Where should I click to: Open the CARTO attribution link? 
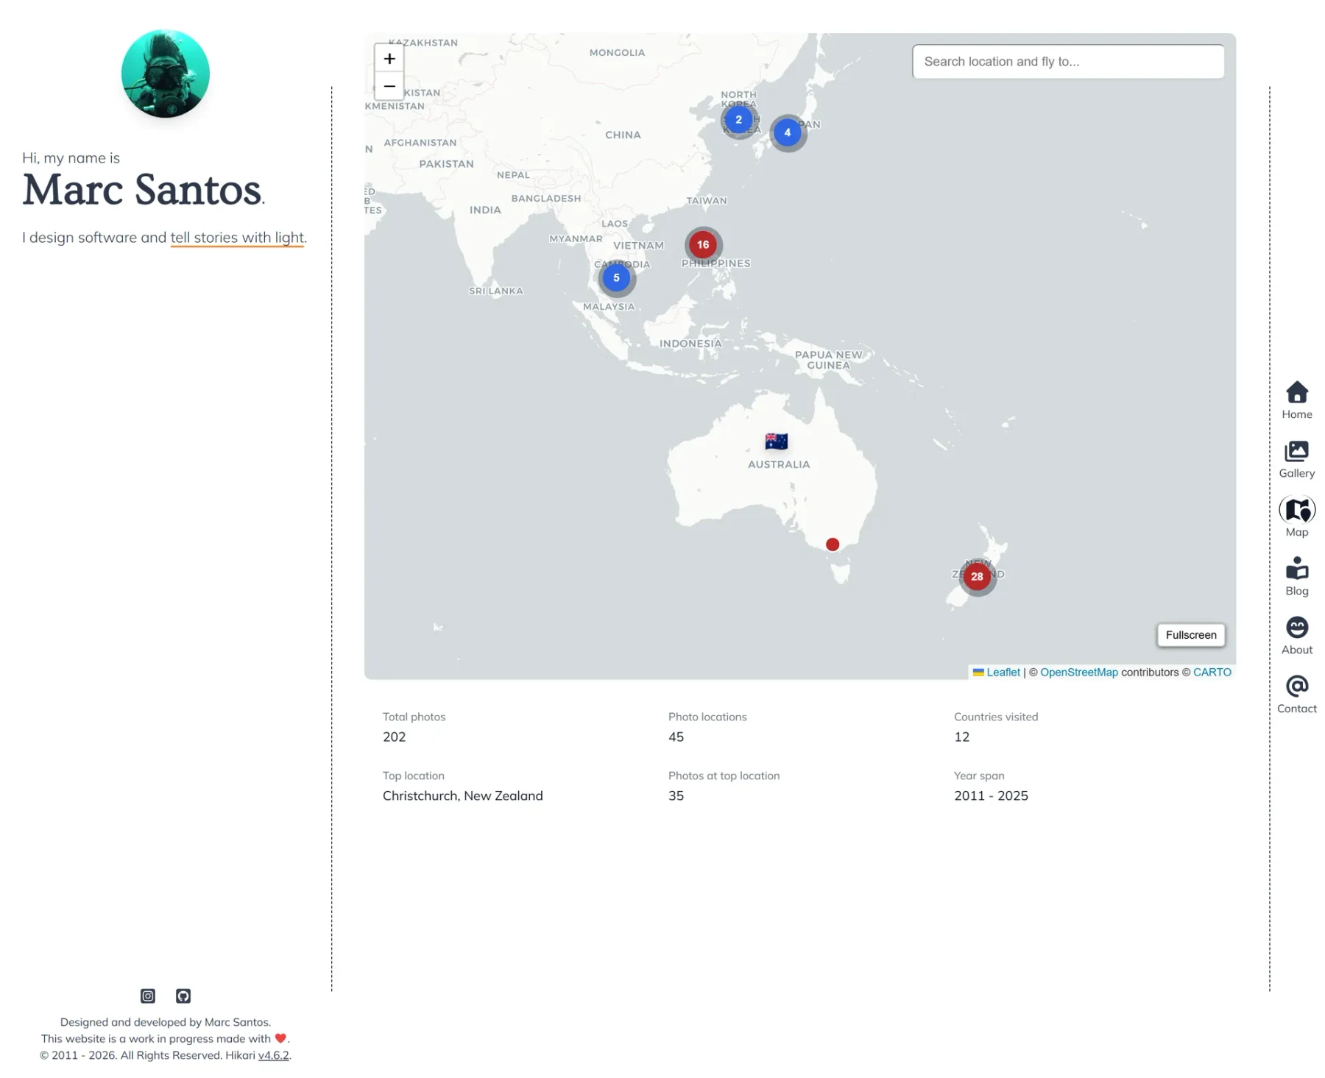(1212, 672)
